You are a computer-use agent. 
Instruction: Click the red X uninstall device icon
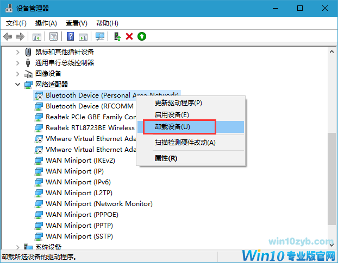pyautogui.click(x=129, y=36)
